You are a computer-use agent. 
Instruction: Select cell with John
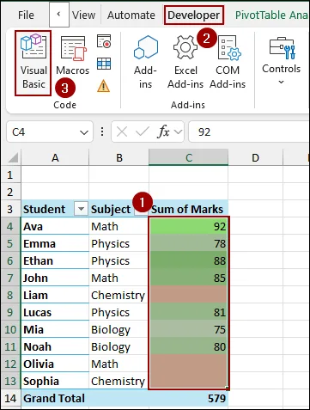[55, 278]
